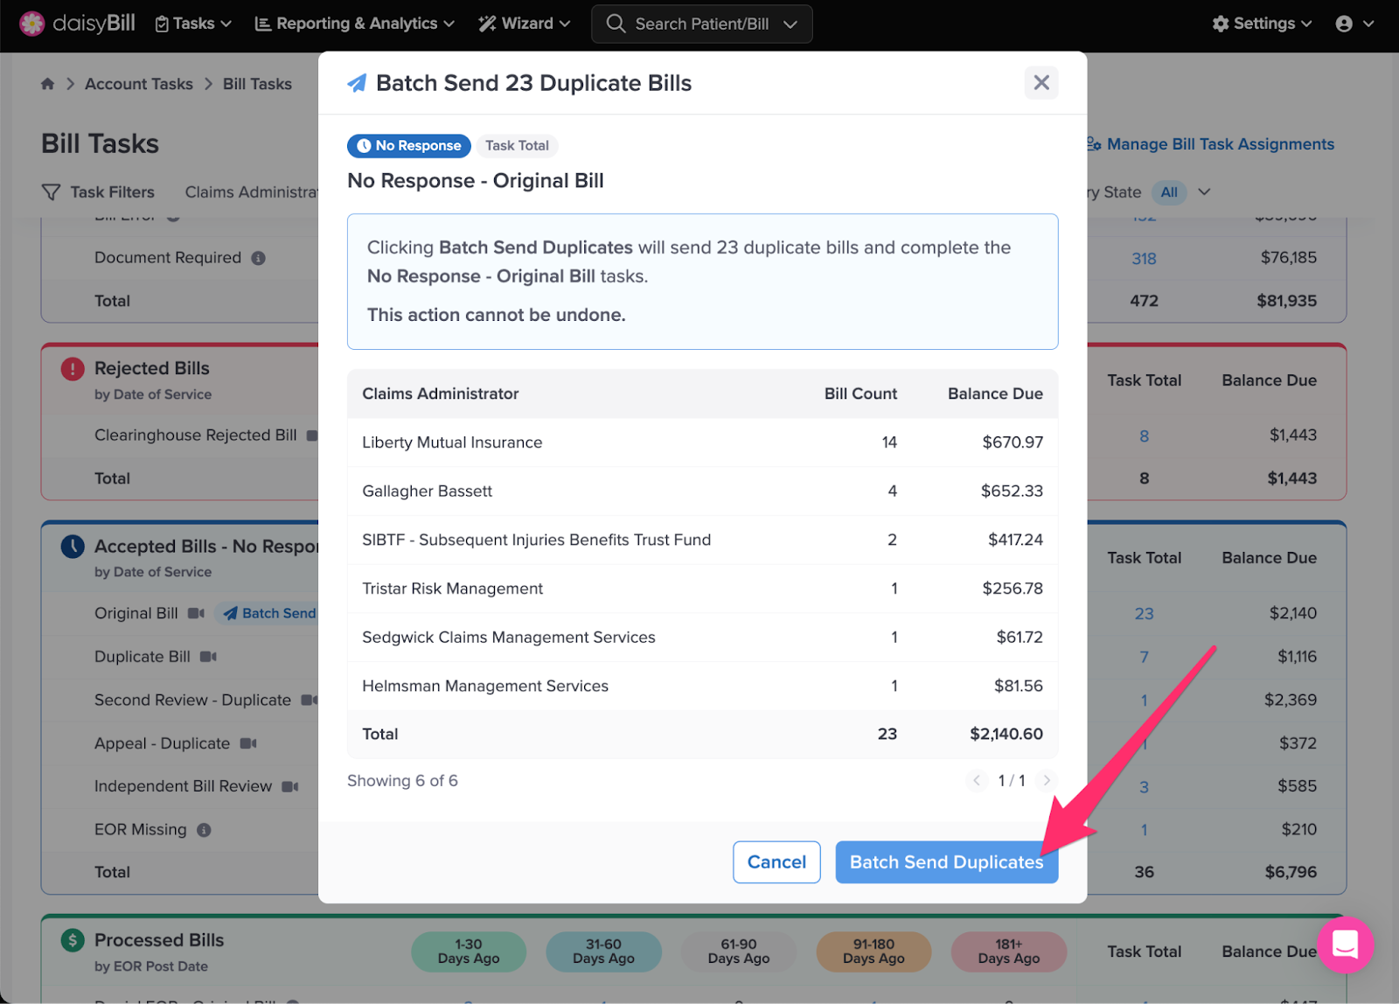Open Independent Bill Review total 3
Screen dimensions: 1399x1004
1144,787
